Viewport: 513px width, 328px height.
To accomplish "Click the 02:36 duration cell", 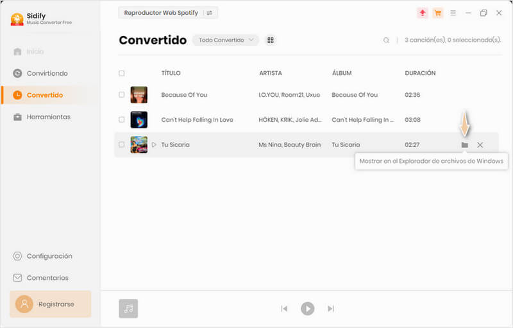I will tap(412, 95).
